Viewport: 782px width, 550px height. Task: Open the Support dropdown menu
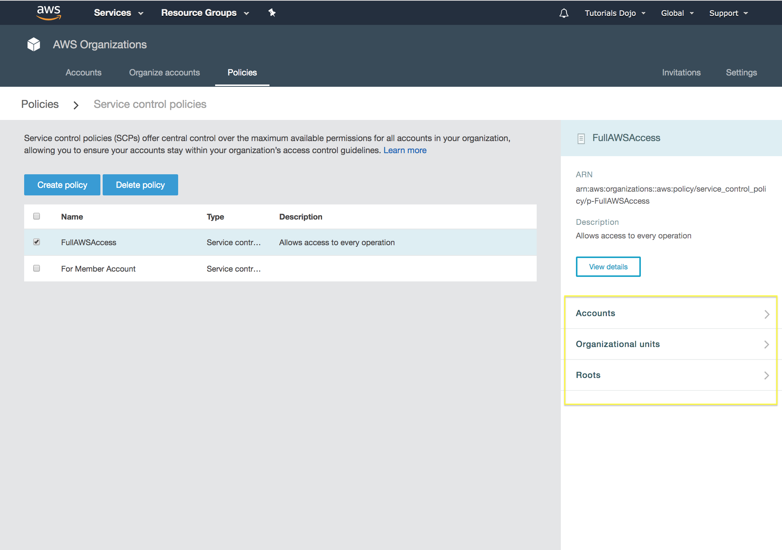[x=728, y=13]
